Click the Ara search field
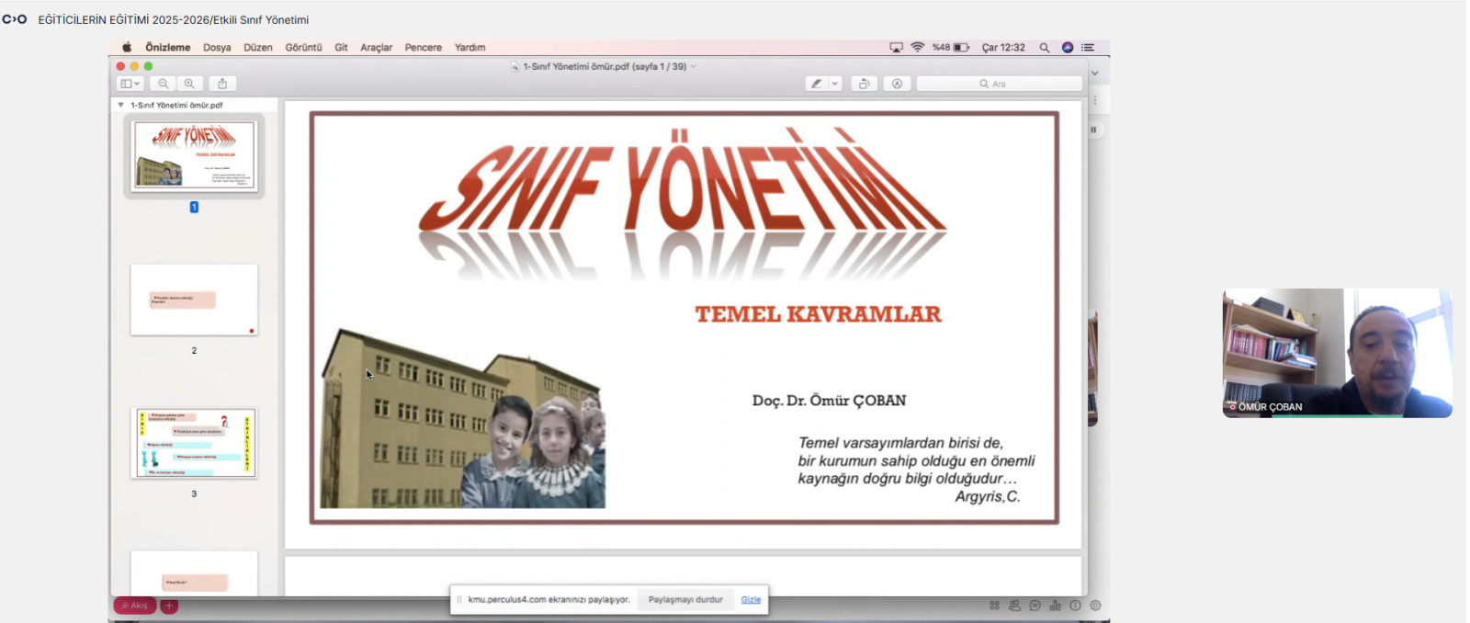 click(x=1000, y=84)
